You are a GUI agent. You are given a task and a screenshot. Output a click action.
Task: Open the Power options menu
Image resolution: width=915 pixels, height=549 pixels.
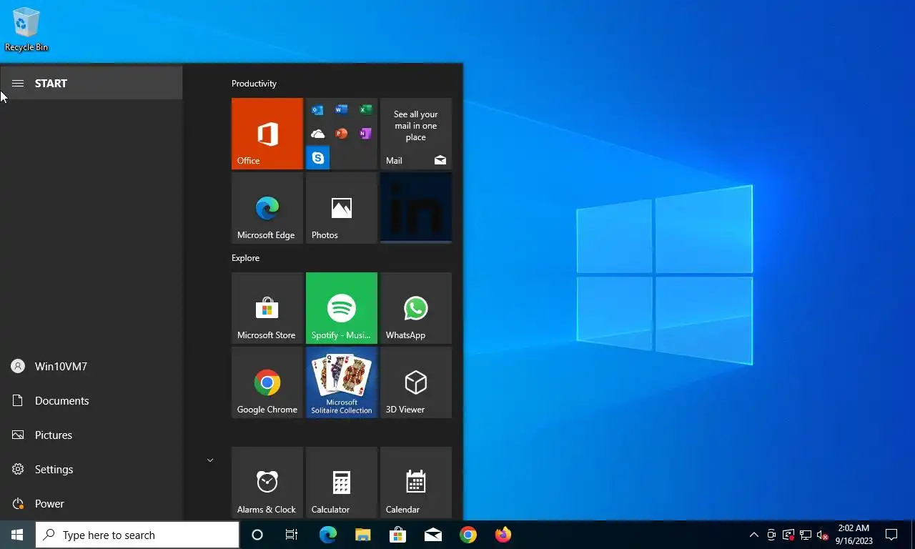pyautogui.click(x=91, y=504)
